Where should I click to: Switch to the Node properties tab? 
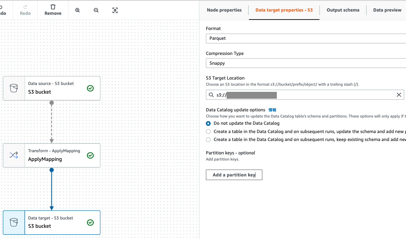pyautogui.click(x=224, y=10)
